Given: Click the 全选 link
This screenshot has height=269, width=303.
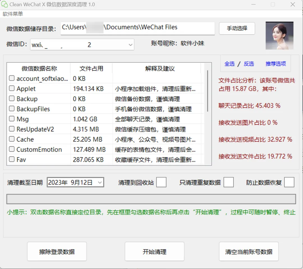Looking at the screenshot, I should [x=229, y=64].
